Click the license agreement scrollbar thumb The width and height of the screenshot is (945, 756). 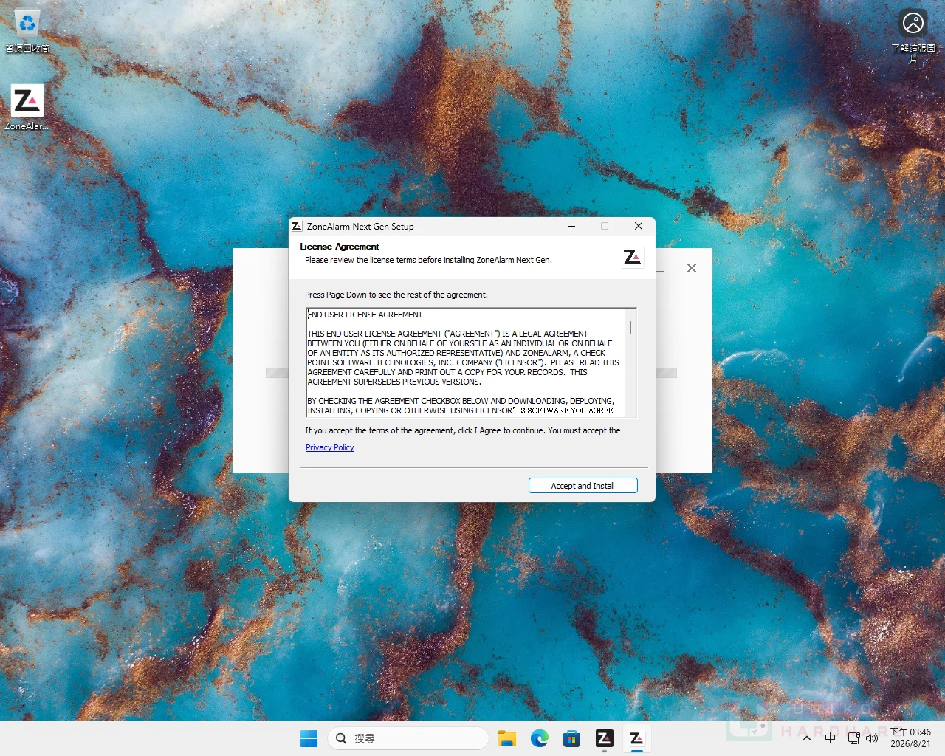click(630, 327)
